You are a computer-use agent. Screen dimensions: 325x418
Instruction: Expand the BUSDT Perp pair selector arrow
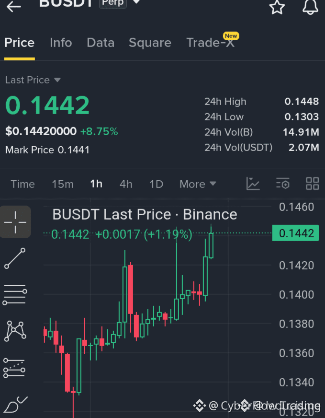136,2
